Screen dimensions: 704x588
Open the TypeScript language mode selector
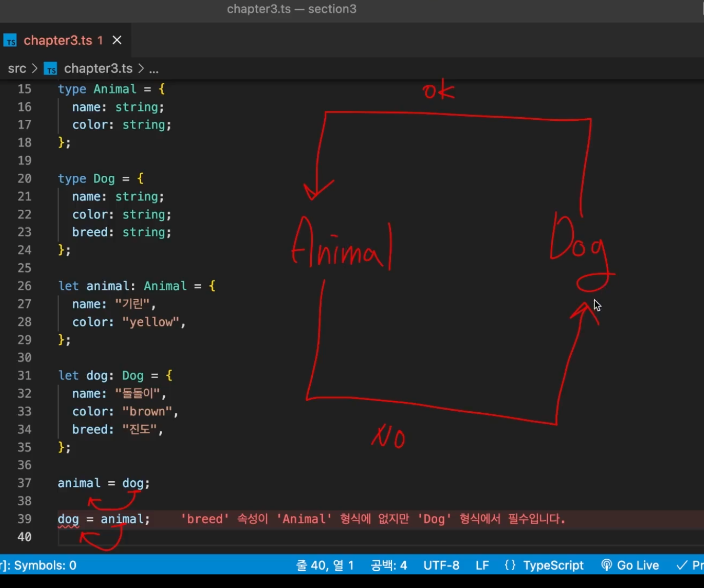(x=553, y=566)
